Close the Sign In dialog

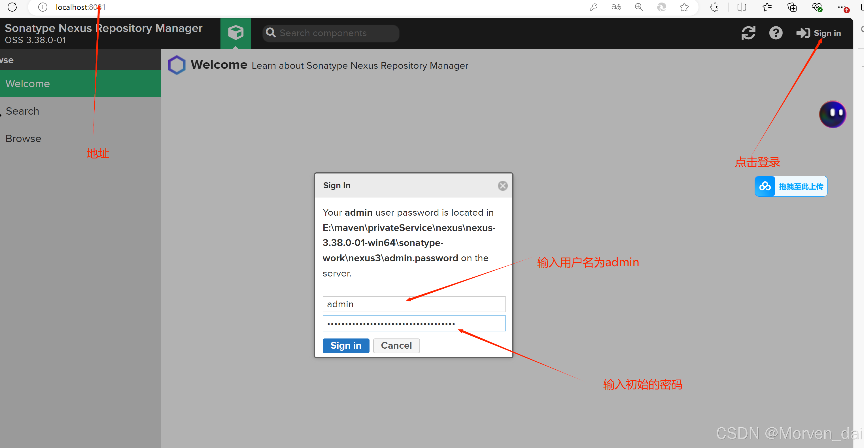click(x=502, y=186)
